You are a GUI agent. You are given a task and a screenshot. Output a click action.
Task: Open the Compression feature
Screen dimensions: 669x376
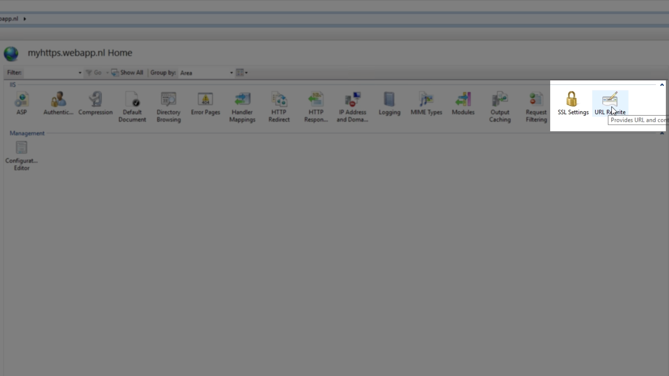pyautogui.click(x=95, y=103)
